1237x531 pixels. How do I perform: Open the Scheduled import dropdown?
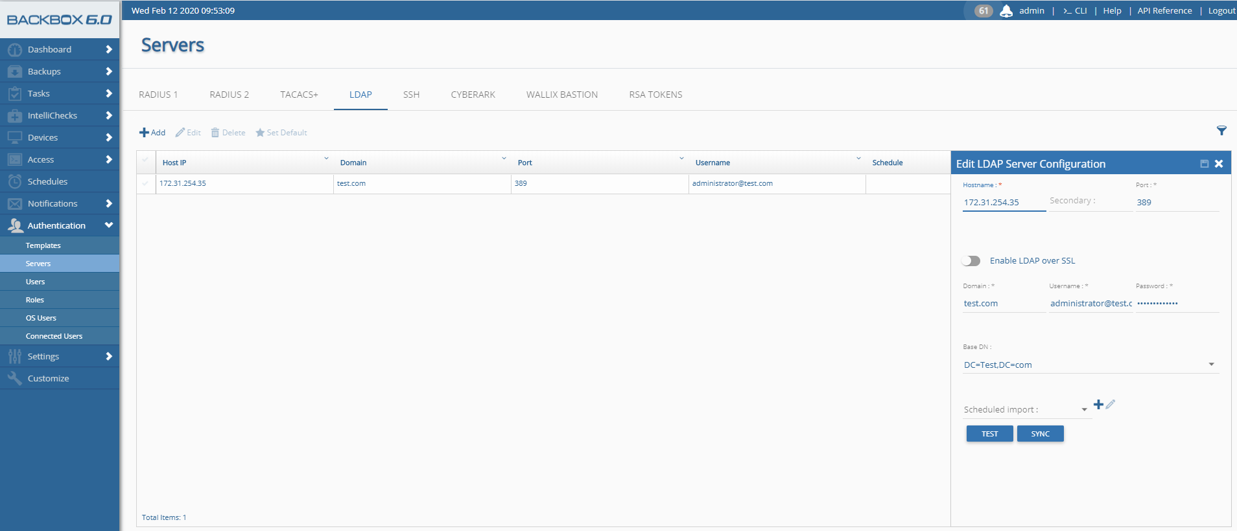(x=1084, y=410)
